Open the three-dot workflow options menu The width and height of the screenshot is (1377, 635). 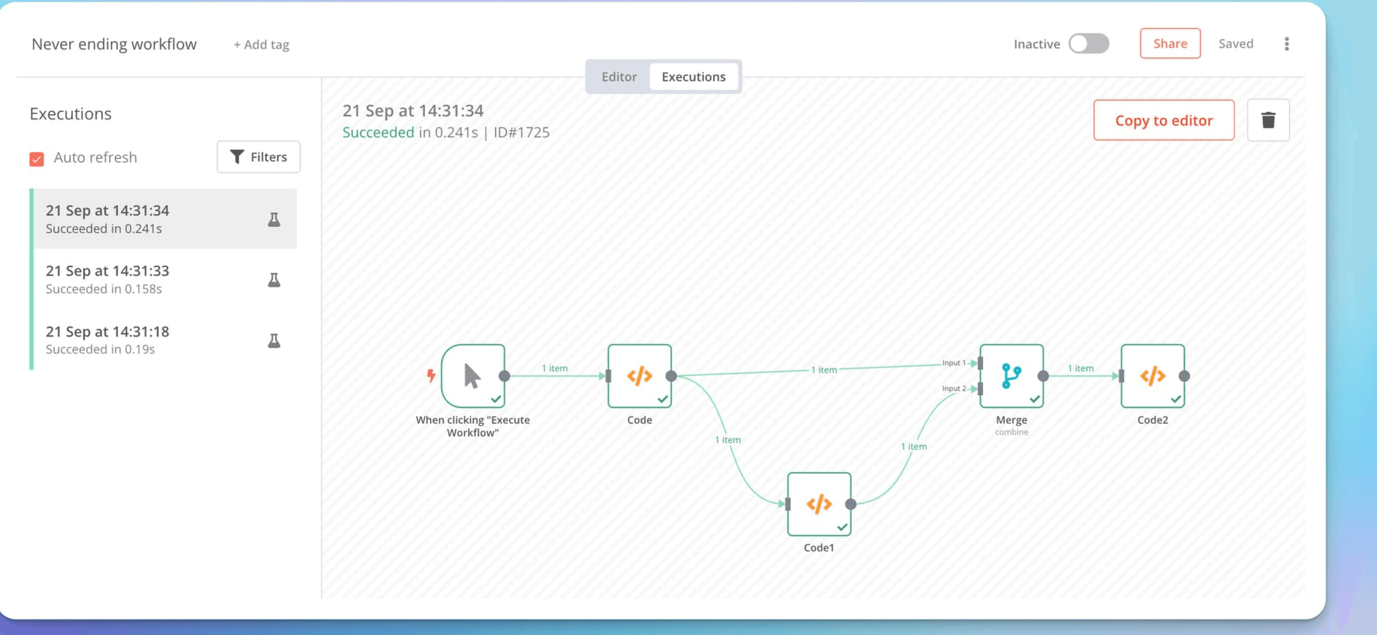point(1286,44)
